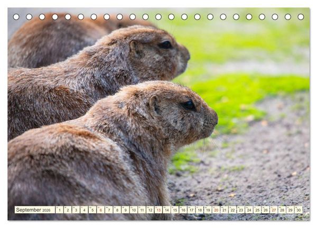The image size is (317, 228).
Task: Choose day 3 in the date row
Action: (x=76, y=210)
